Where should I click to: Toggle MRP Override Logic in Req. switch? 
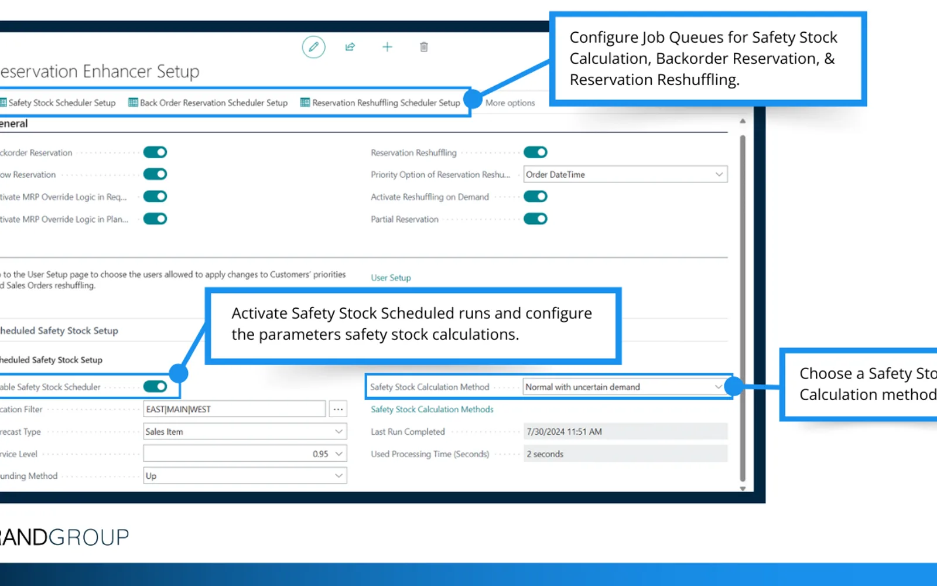155,196
